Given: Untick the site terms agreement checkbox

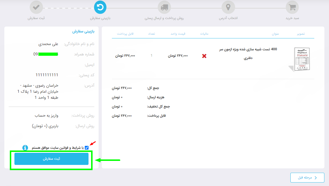Looking at the screenshot, I should 87,148.
